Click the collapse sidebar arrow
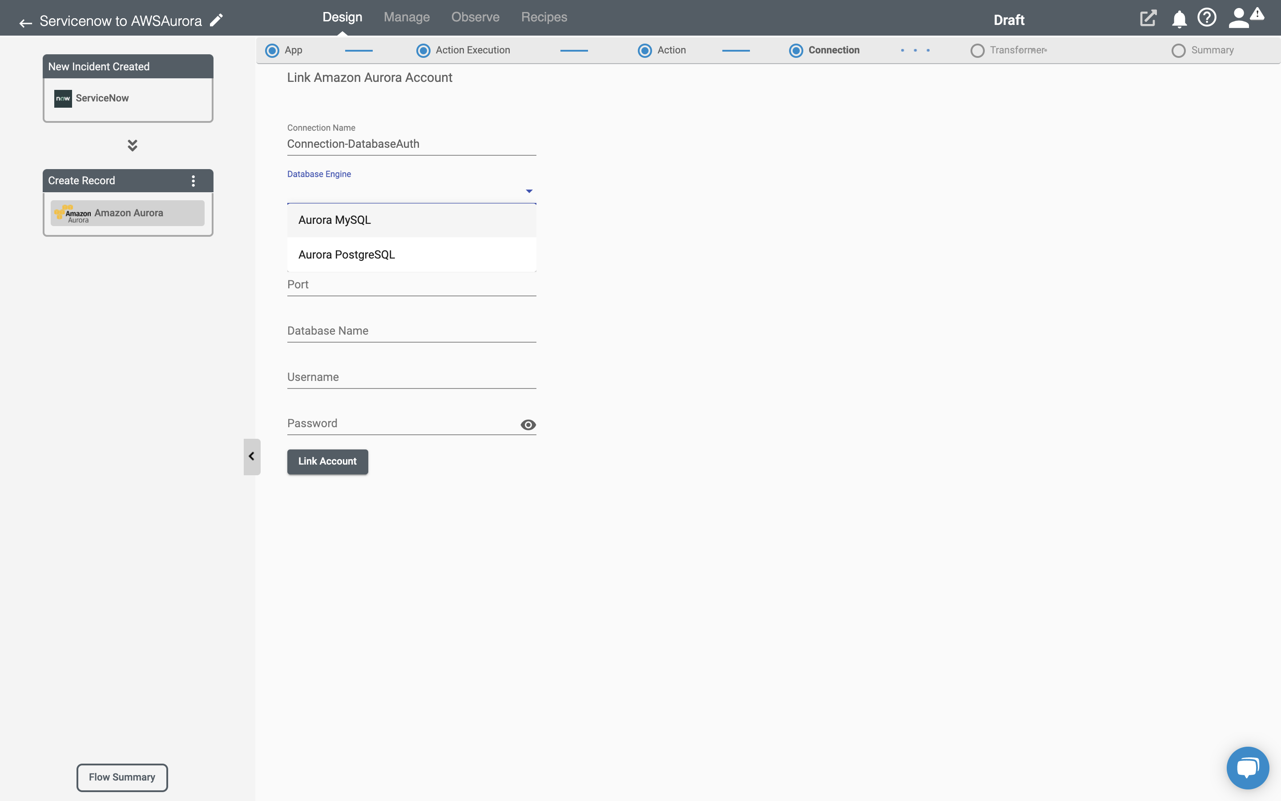1281x801 pixels. 252,455
